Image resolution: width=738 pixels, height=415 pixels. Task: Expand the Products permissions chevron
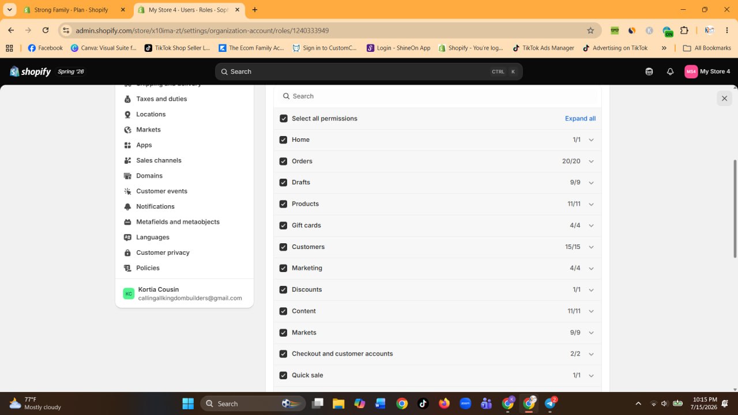click(591, 204)
